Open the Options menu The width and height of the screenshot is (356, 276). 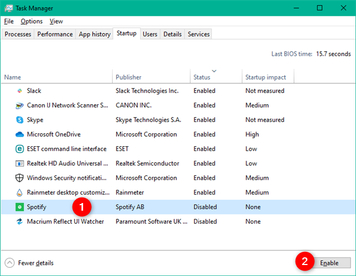click(31, 21)
